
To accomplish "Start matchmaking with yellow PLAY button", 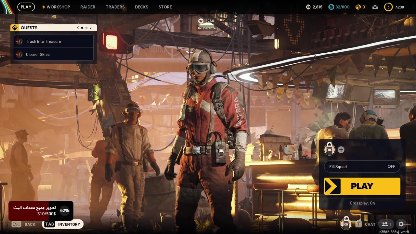I will (362, 186).
